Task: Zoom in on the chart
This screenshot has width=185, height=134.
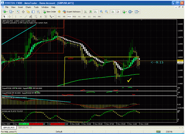Action: point(101,12)
